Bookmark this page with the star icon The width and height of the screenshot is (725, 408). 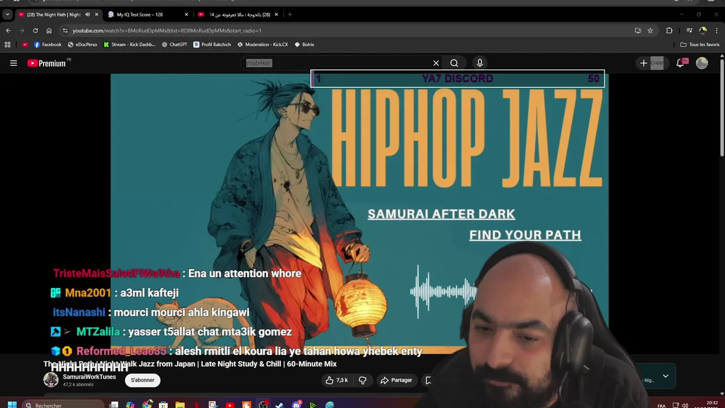pyautogui.click(x=650, y=31)
